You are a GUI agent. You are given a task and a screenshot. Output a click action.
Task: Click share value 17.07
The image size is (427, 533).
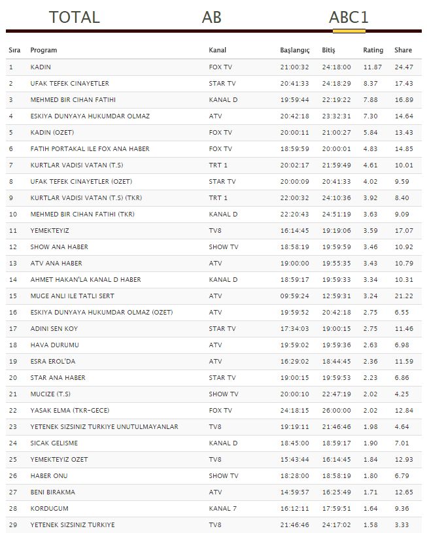pyautogui.click(x=404, y=230)
